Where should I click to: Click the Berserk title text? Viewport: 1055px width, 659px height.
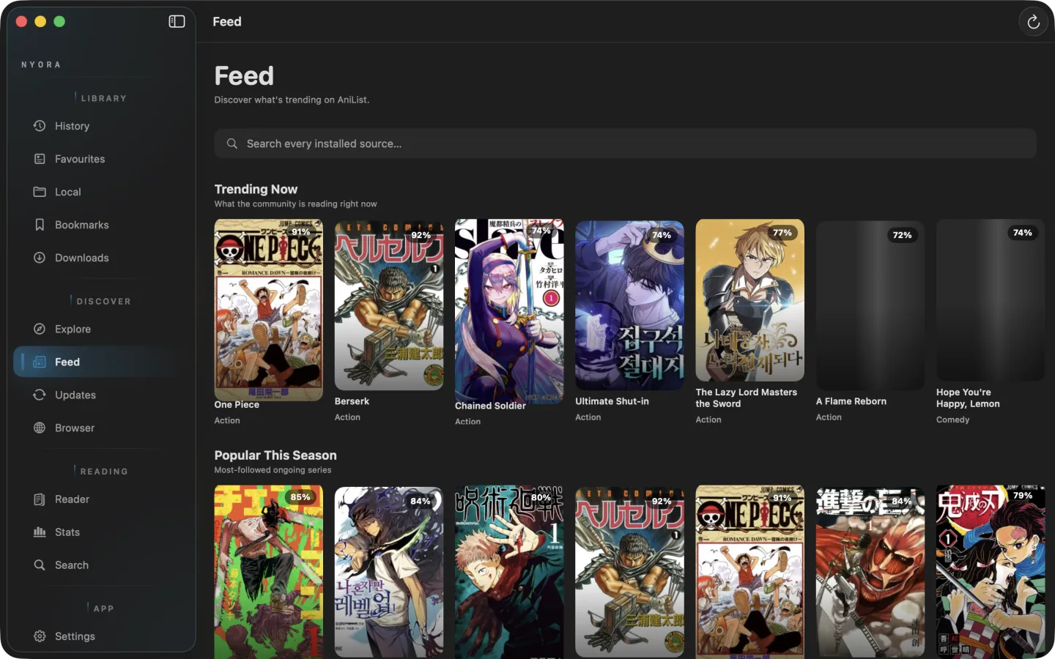(x=352, y=401)
